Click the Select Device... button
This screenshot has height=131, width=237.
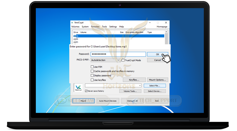155,91
